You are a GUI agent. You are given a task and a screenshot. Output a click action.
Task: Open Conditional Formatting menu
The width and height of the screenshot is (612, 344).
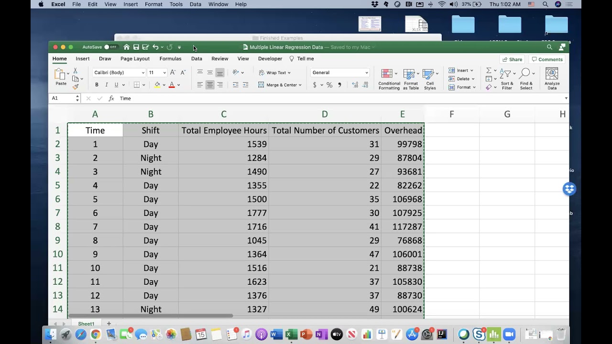[x=389, y=79]
